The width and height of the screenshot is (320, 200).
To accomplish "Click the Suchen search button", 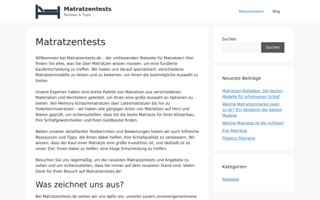I will (273, 47).
